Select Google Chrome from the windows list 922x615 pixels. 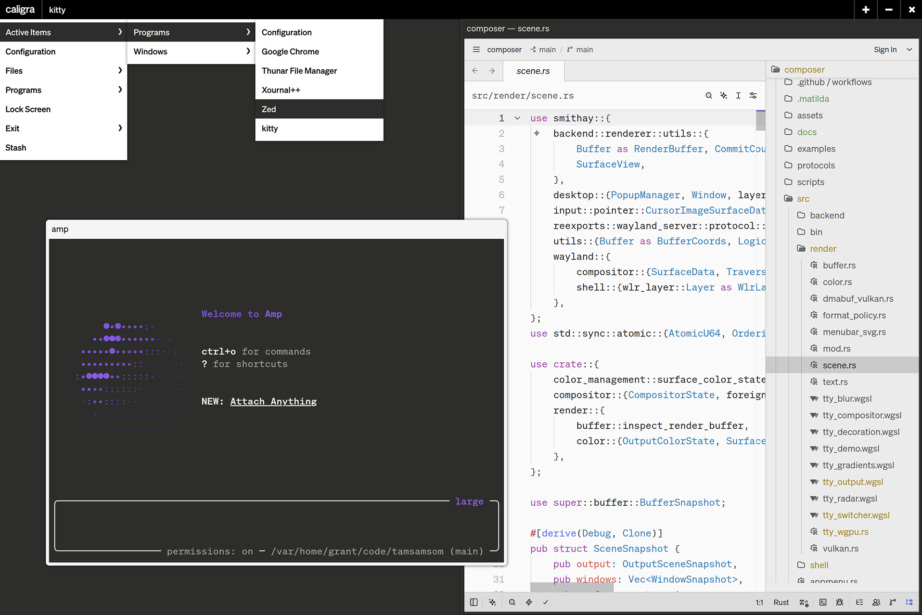319,51
